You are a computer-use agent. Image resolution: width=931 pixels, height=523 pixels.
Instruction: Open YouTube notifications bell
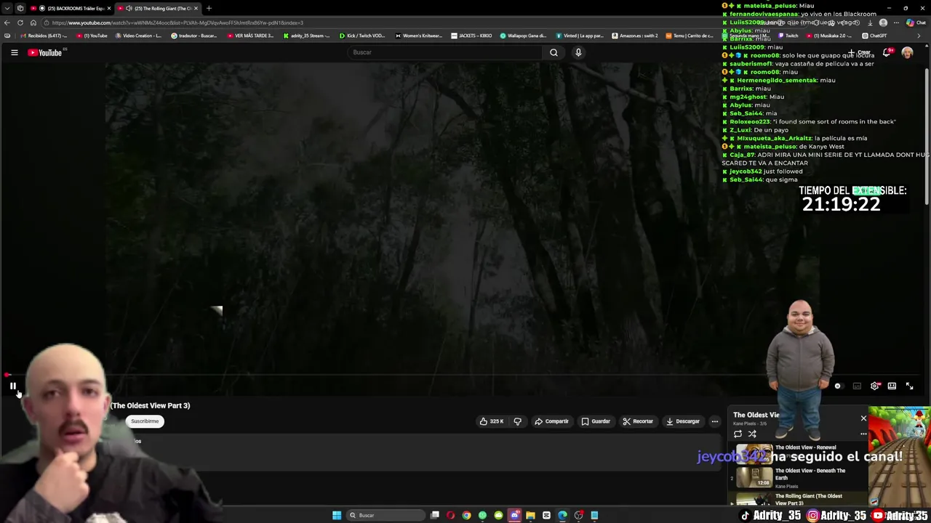point(887,52)
